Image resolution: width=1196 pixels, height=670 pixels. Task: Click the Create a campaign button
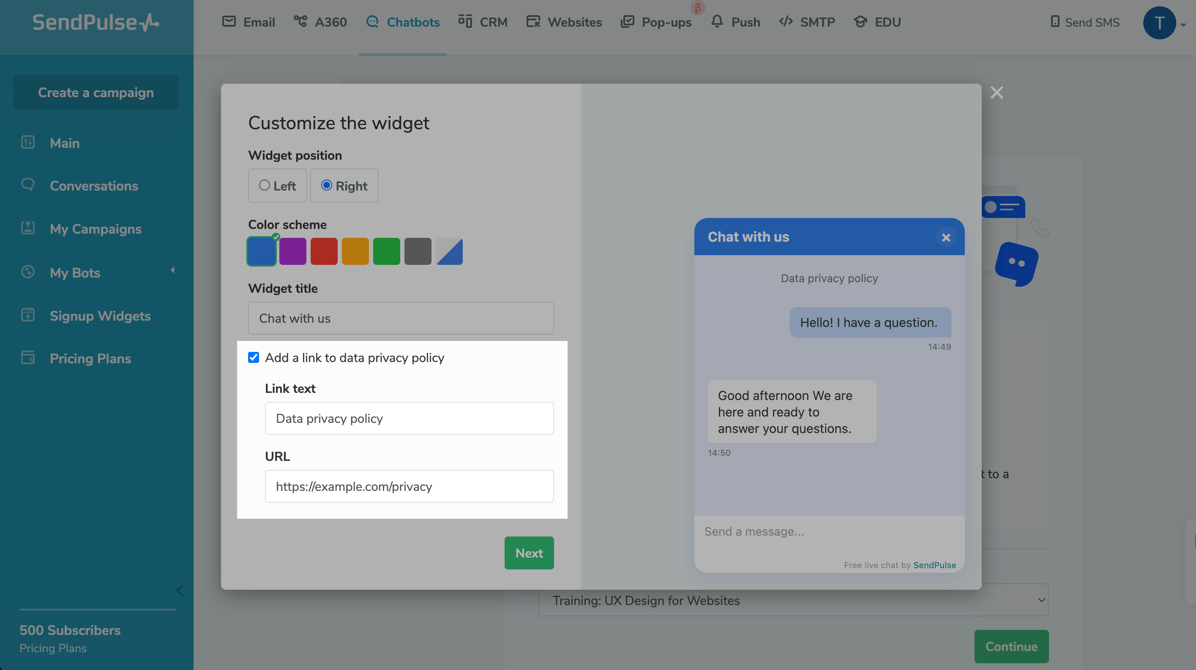(x=96, y=93)
